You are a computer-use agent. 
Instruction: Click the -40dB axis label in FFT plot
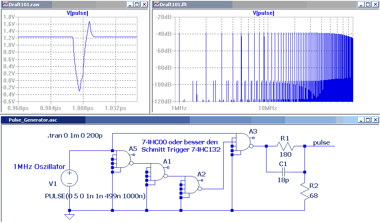point(163,34)
